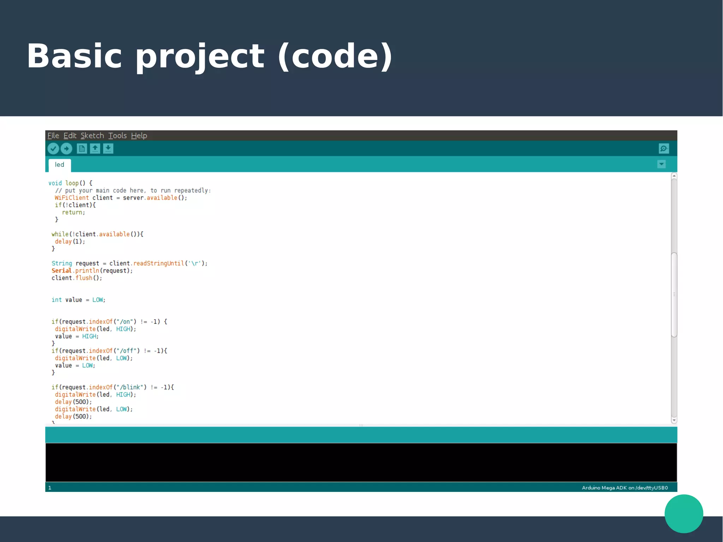
Task: Open a sketch with the up-arrow icon
Action: pyautogui.click(x=95, y=149)
